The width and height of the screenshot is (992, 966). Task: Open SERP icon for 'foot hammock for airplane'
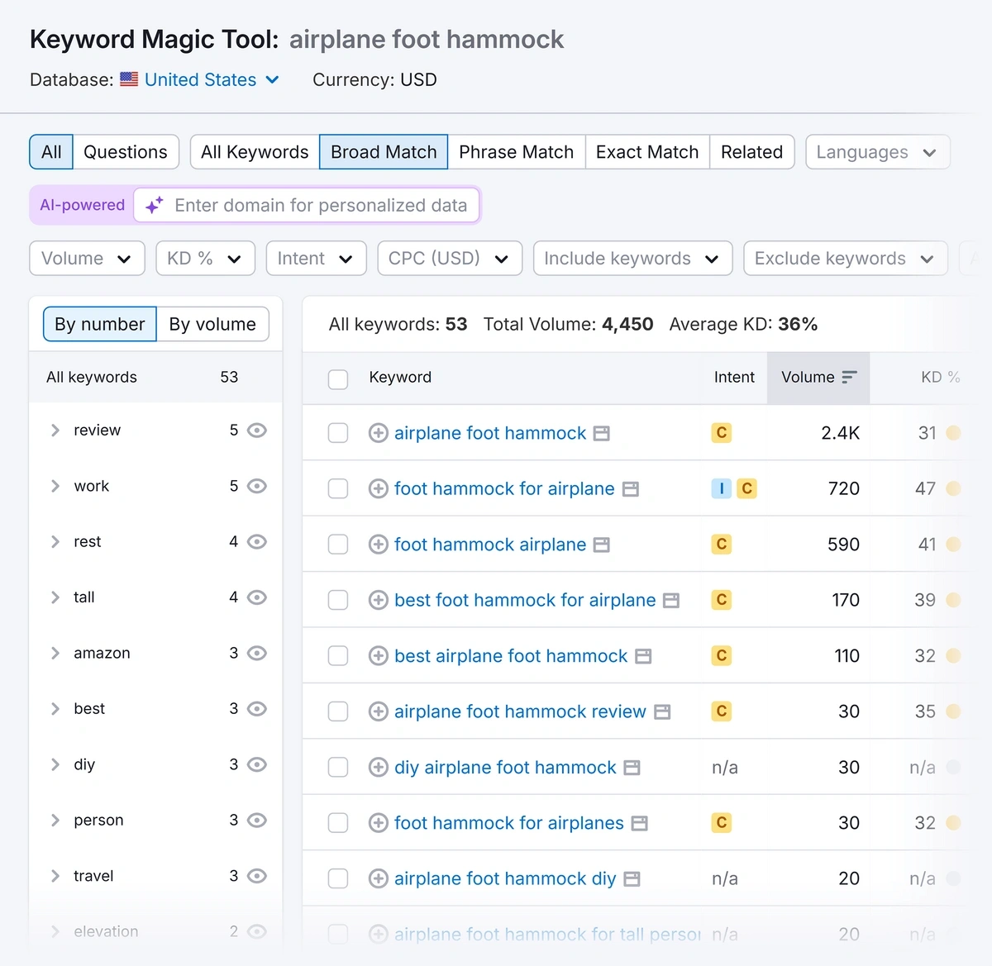pyautogui.click(x=631, y=489)
